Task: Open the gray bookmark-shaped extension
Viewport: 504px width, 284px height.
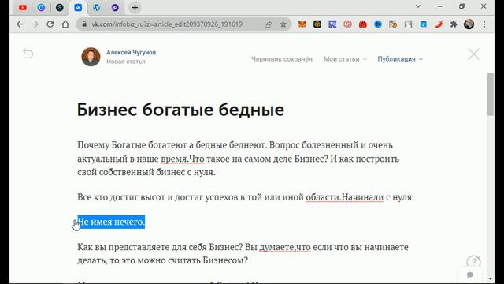Action: pyautogui.click(x=408, y=24)
